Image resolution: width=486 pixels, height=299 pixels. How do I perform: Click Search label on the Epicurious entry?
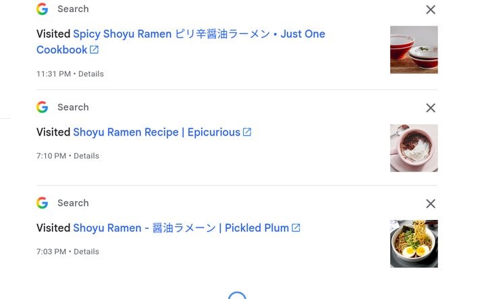pyautogui.click(x=73, y=107)
